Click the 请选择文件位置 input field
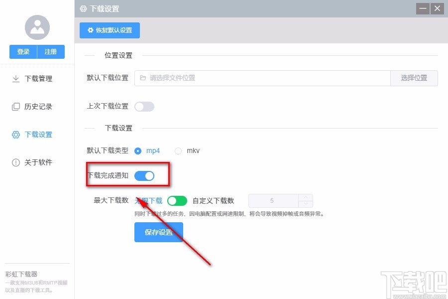Screen dimensions: 448x299 (x=249, y=78)
